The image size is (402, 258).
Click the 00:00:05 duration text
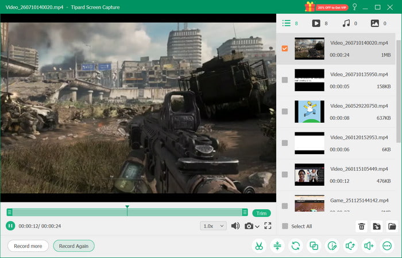tap(339, 86)
